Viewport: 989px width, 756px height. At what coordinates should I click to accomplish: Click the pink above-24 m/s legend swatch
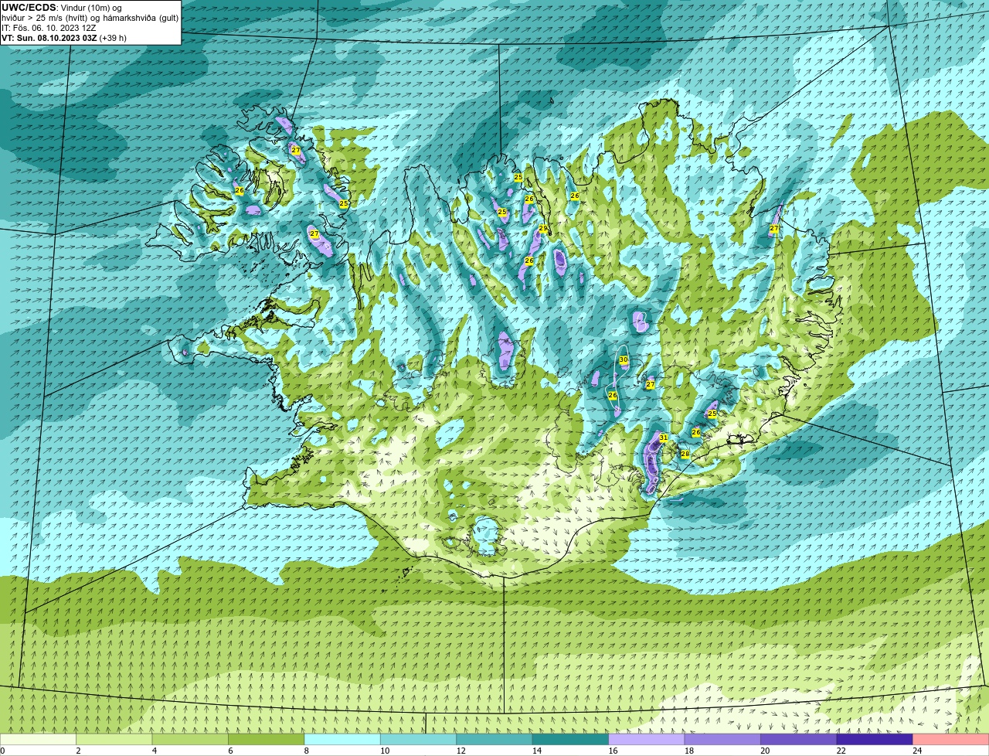pyautogui.click(x=951, y=739)
